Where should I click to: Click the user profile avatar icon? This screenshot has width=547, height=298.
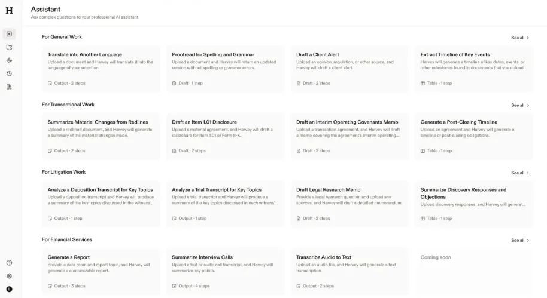click(10, 289)
